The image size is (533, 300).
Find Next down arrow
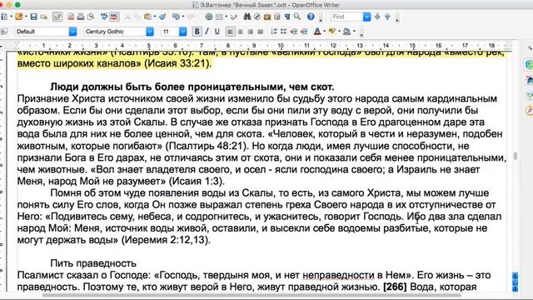[377, 17]
